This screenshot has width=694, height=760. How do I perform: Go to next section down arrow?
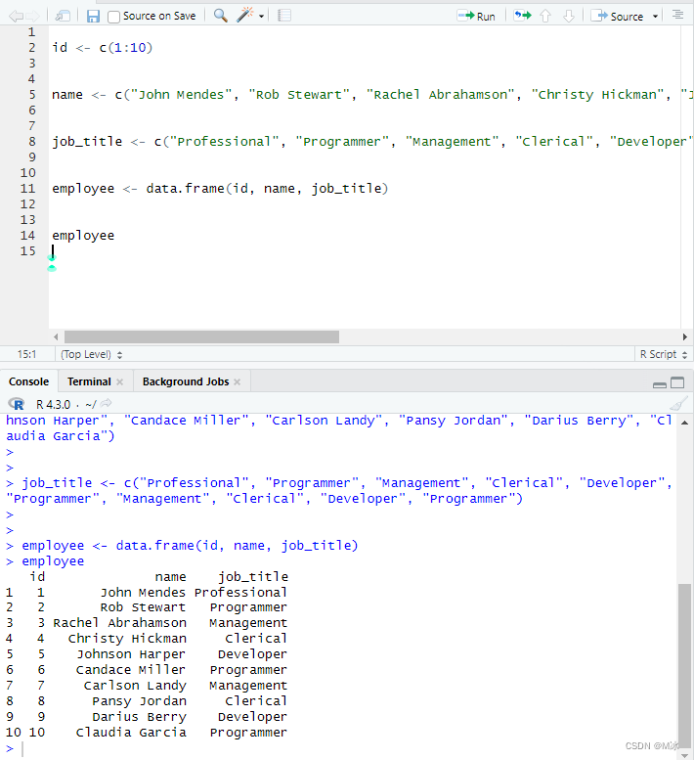tap(569, 16)
